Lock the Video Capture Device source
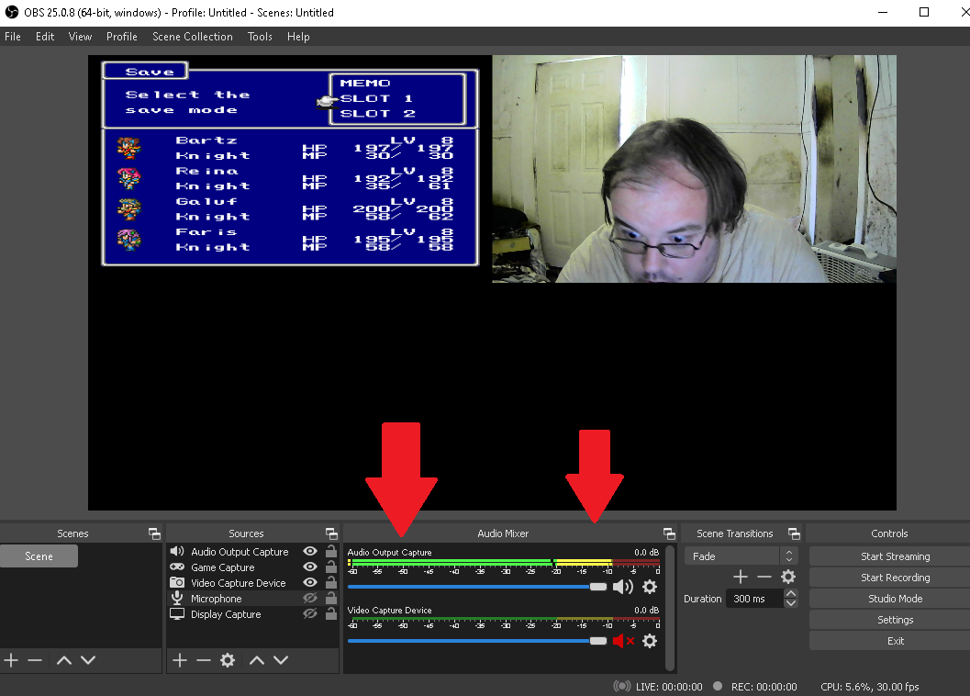This screenshot has height=696, width=970. [x=331, y=583]
